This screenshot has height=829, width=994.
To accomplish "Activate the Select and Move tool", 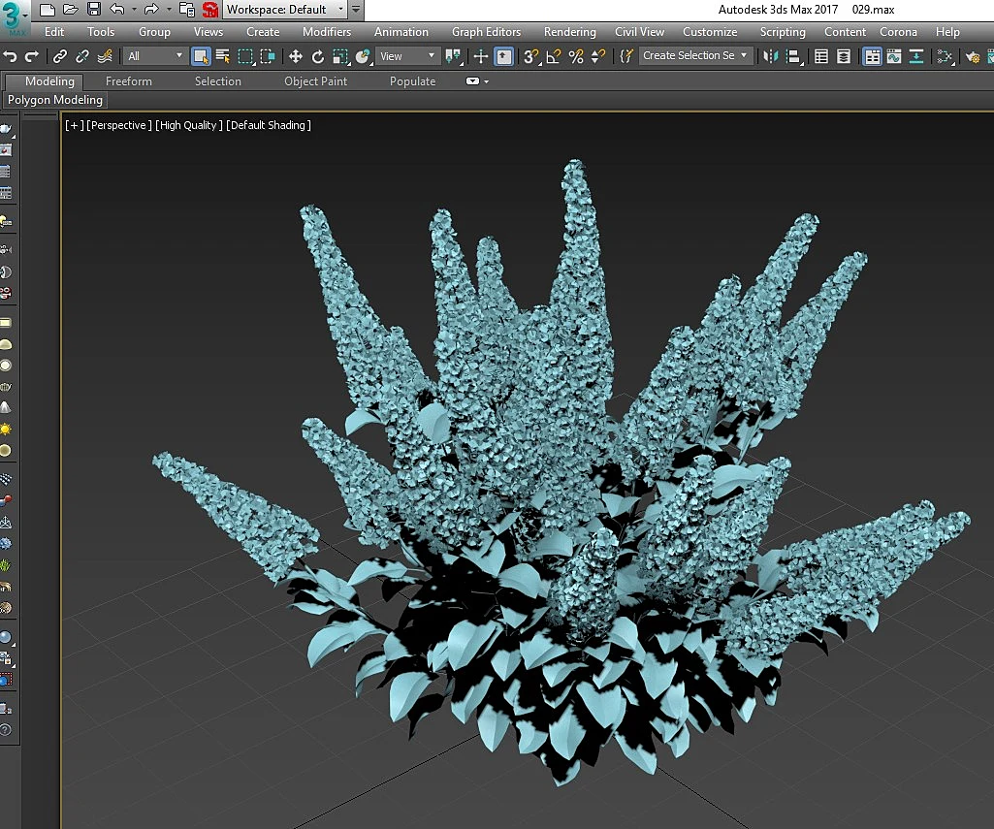I will point(296,56).
